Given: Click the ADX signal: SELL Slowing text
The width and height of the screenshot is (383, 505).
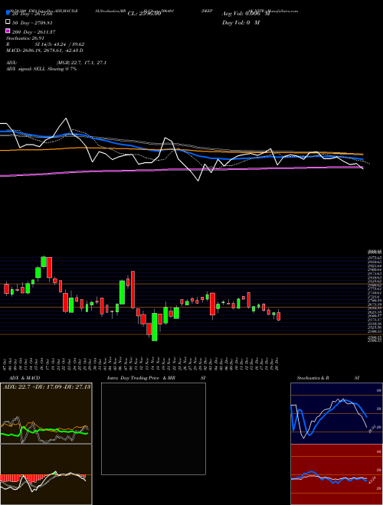Looking at the screenshot, I should (x=41, y=69).
